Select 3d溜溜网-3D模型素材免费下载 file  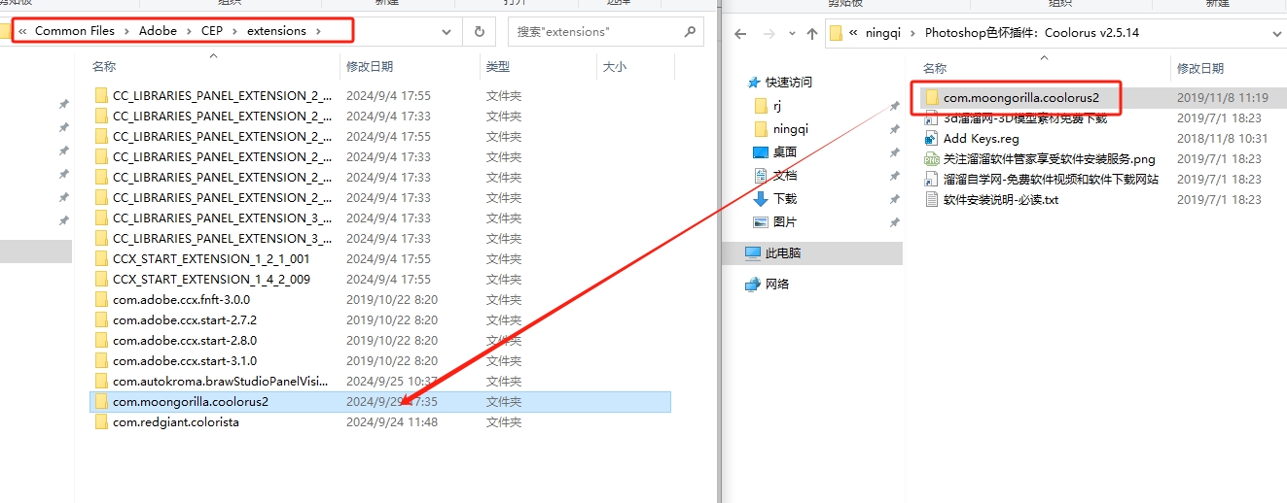click(x=1025, y=118)
